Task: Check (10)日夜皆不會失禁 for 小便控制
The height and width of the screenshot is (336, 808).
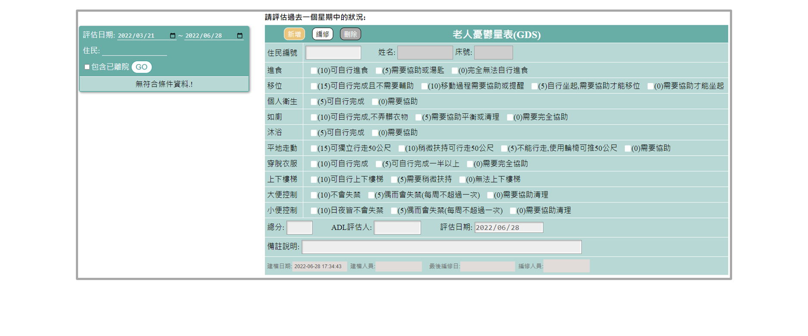Action: point(314,210)
